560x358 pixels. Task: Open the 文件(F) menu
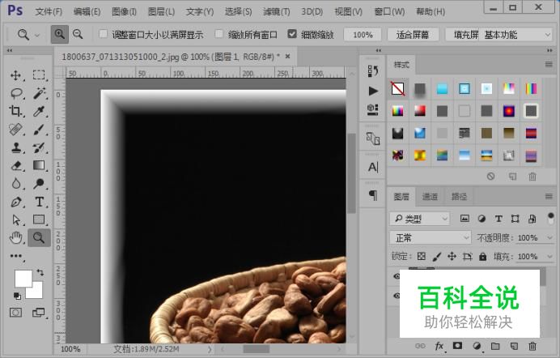click(49, 12)
